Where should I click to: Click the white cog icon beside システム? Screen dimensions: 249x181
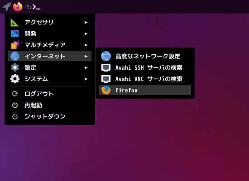coord(15,79)
